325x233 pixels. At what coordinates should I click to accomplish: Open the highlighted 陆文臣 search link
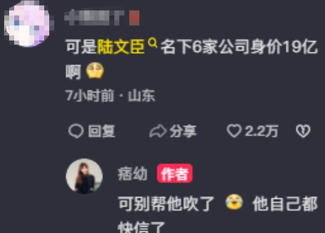pyautogui.click(x=121, y=47)
